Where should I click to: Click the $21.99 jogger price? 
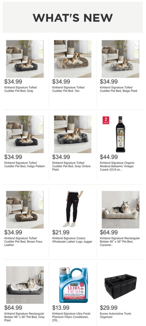(61, 232)
